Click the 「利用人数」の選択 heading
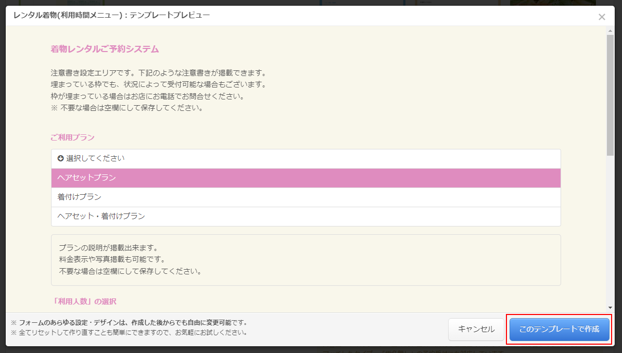Screen dimensions: 622x353 point(83,301)
